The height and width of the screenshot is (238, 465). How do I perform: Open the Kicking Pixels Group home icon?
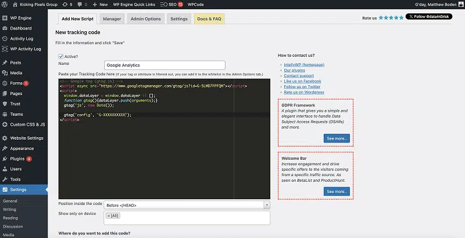click(15, 5)
